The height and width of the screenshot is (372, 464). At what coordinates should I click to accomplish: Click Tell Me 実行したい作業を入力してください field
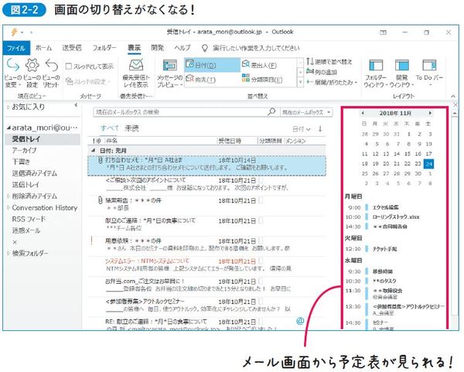click(256, 48)
